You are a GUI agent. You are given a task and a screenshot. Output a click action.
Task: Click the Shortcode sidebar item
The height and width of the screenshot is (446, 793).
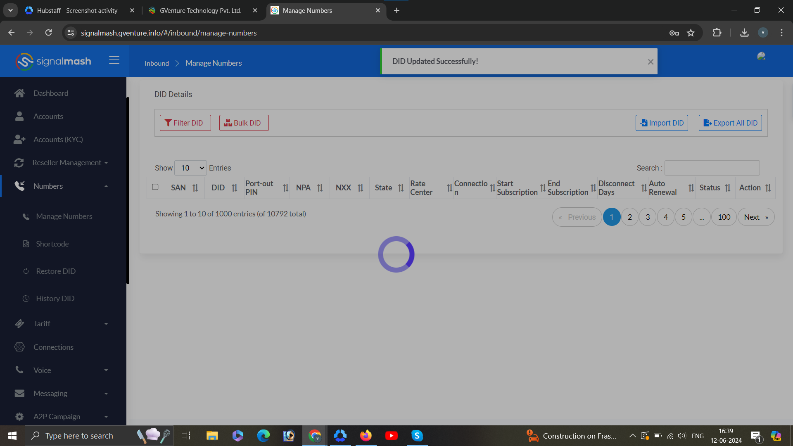coord(52,244)
